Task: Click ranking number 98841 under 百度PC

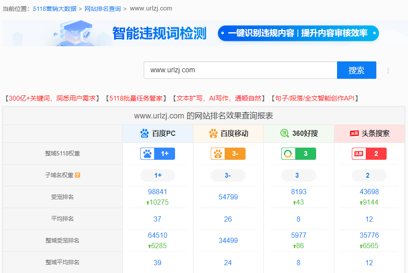Action: coord(157,192)
